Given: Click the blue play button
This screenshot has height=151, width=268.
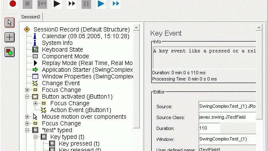Looking at the screenshot, I should (101, 4).
